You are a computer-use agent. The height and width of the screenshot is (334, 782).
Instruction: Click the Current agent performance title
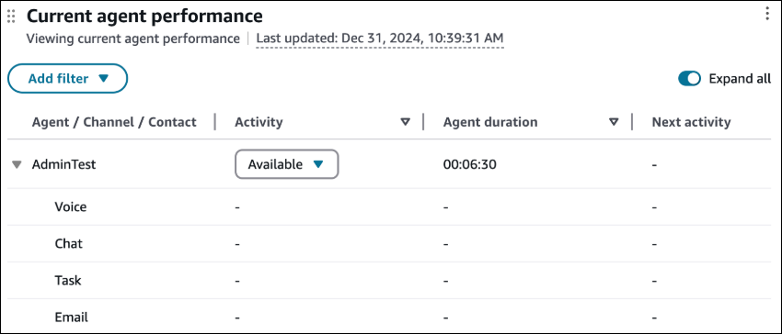144,17
